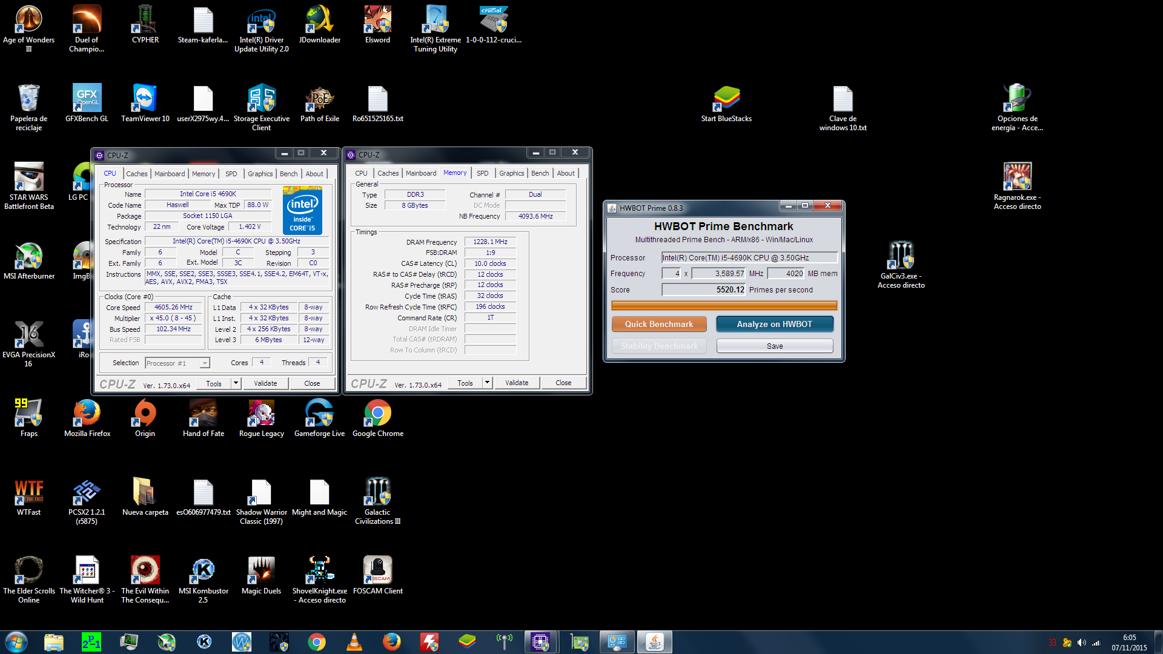
Task: Open Intel Extreme Tuning Utility shortcut
Action: tap(436, 28)
